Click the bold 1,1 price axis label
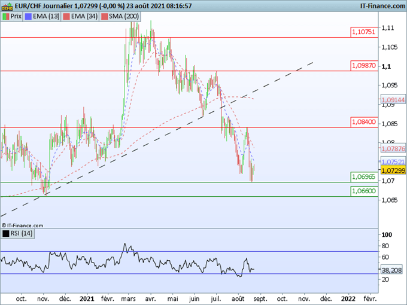Viewport: 407px width, 305px height. click(x=386, y=66)
